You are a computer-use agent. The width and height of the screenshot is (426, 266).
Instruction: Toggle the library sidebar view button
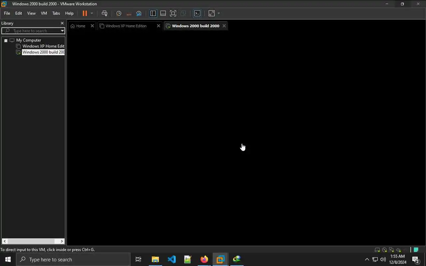pos(153,13)
